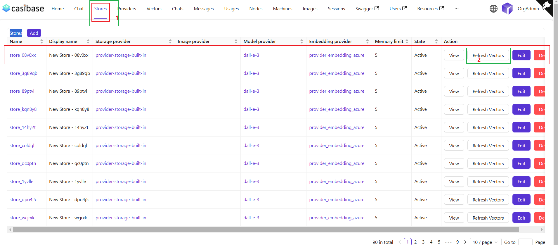Click the OrgAdmin avatar cube icon
The width and height of the screenshot is (558, 245).
coord(507,9)
